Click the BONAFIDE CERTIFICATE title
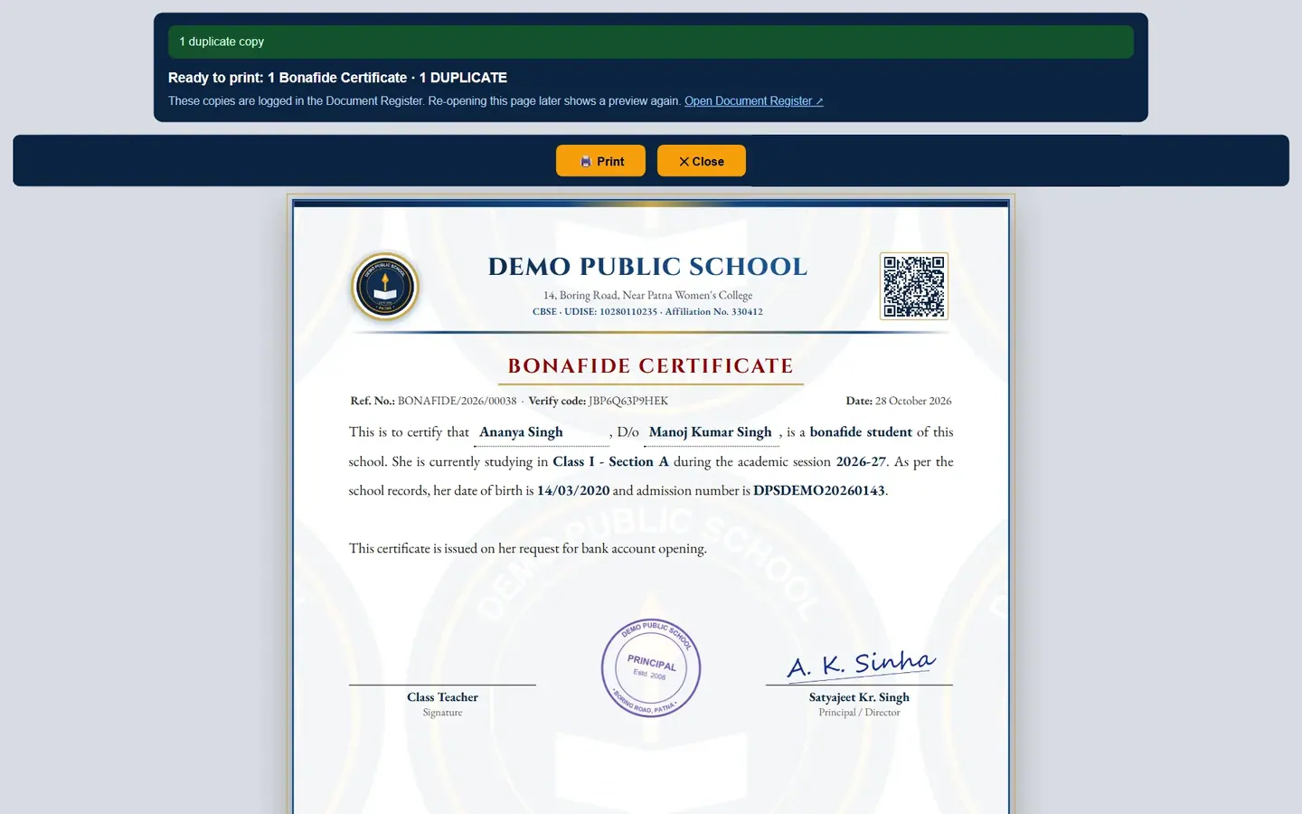 coord(651,366)
